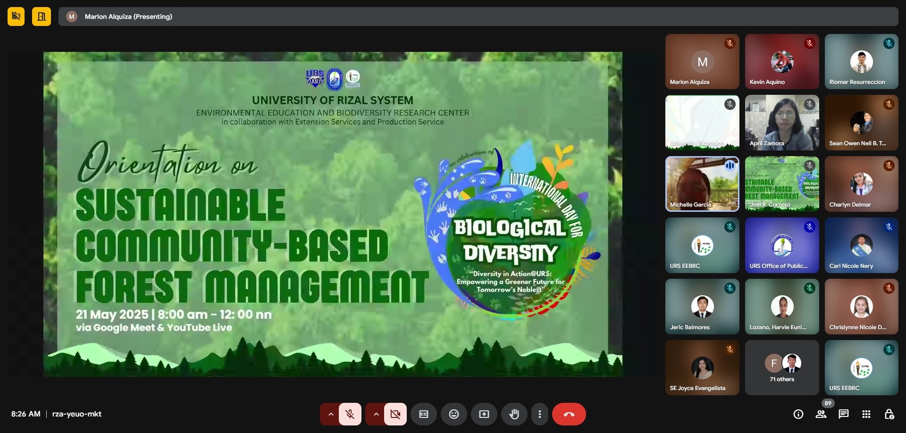
Task: Raise hand in the meeting
Action: pos(514,414)
